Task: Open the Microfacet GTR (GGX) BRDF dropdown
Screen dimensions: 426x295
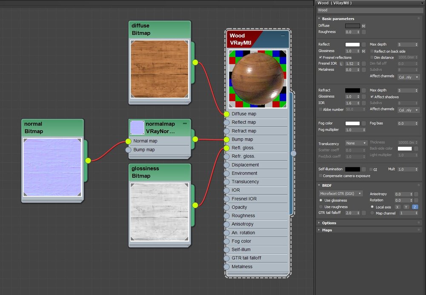Action: coord(341,194)
